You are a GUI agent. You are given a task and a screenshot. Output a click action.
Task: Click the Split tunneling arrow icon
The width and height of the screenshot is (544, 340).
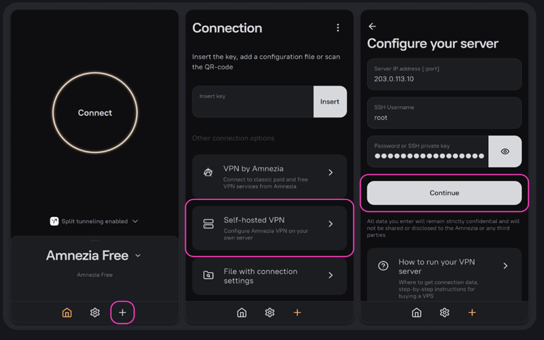tap(54, 222)
